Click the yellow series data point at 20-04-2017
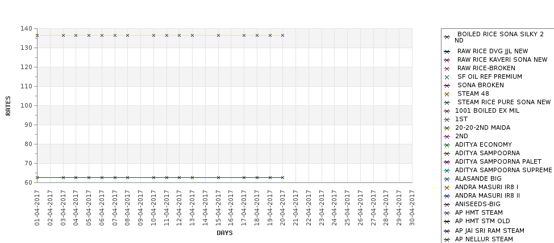The width and height of the screenshot is (554, 243). (282, 35)
